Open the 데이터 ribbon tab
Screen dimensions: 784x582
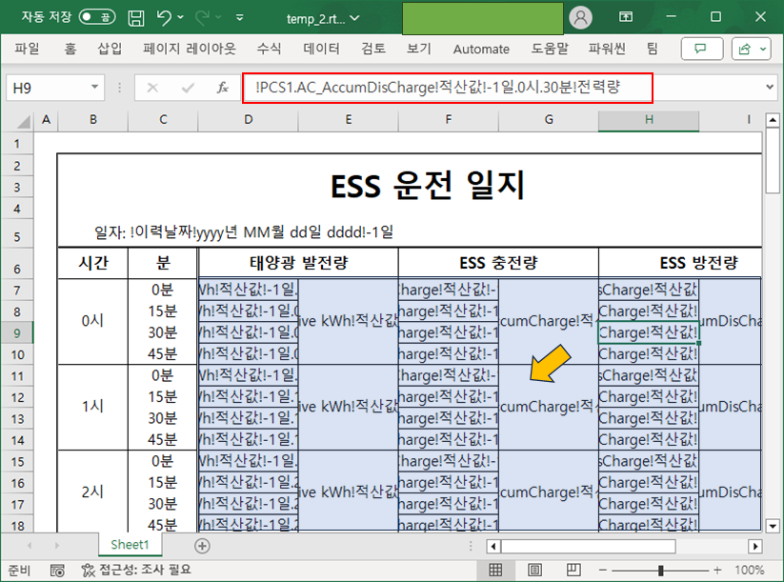pyautogui.click(x=321, y=49)
